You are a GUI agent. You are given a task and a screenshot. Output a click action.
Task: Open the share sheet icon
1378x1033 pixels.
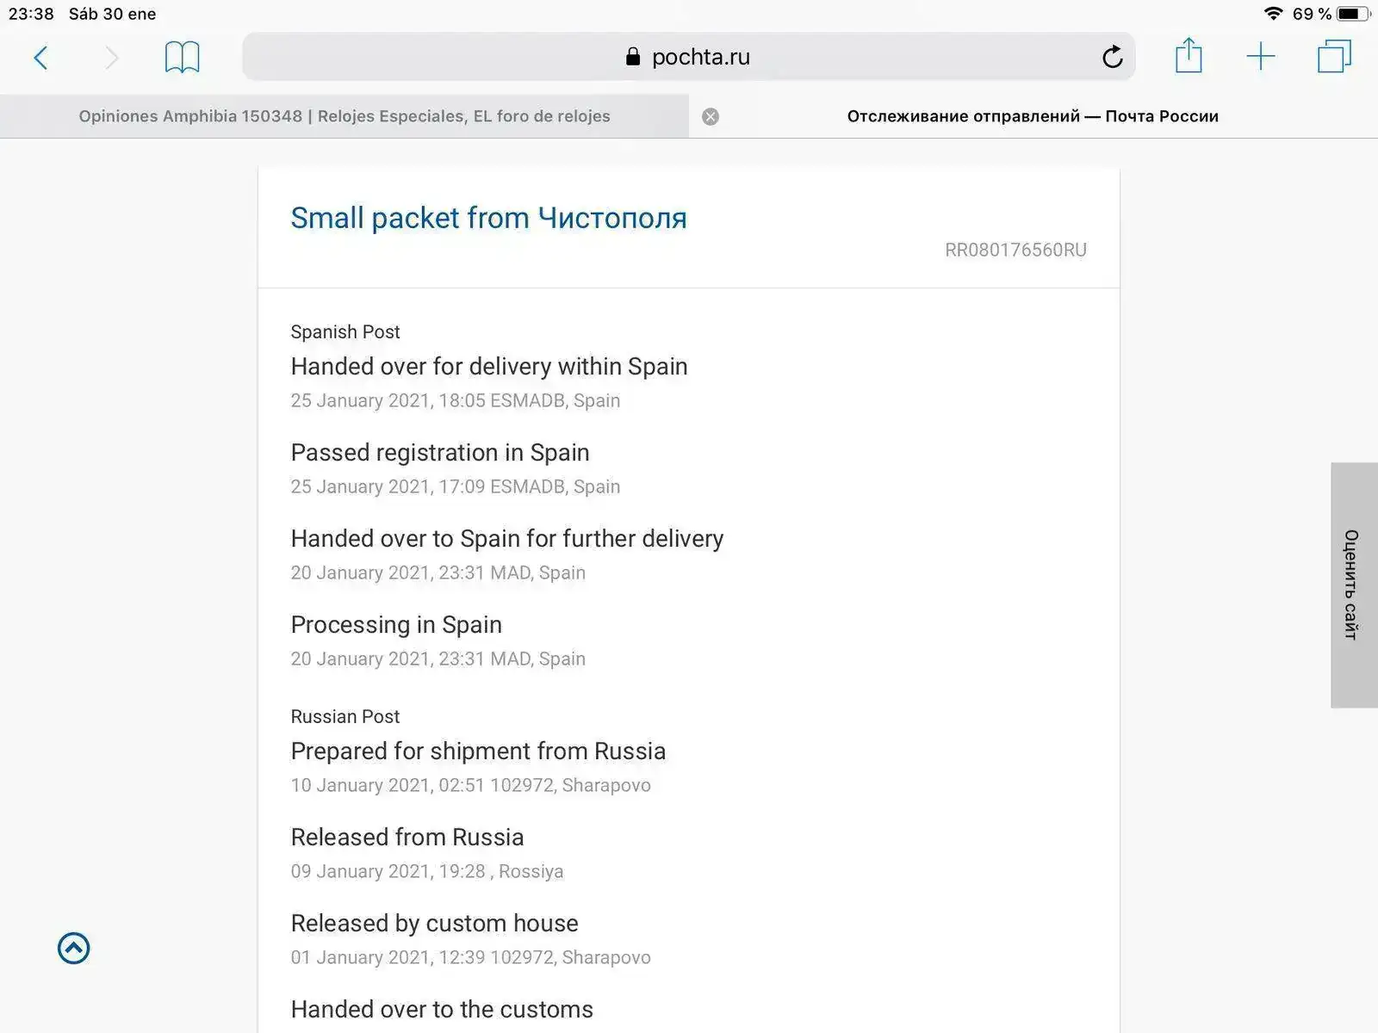(x=1189, y=55)
